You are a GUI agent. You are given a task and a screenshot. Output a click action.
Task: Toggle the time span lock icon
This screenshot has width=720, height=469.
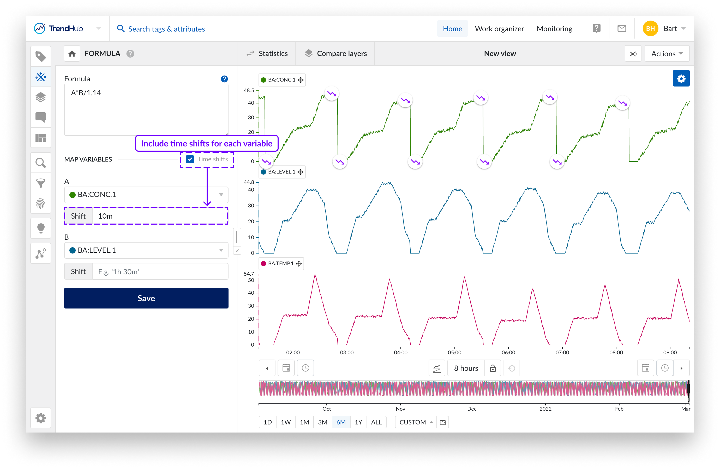pyautogui.click(x=493, y=368)
